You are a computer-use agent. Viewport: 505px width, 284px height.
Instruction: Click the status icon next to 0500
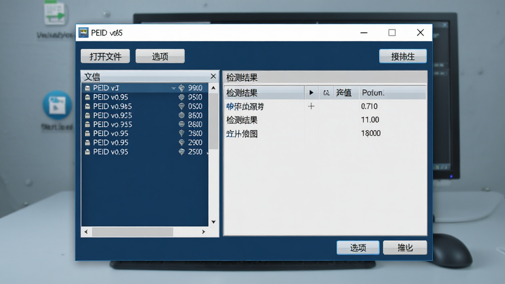181,97
